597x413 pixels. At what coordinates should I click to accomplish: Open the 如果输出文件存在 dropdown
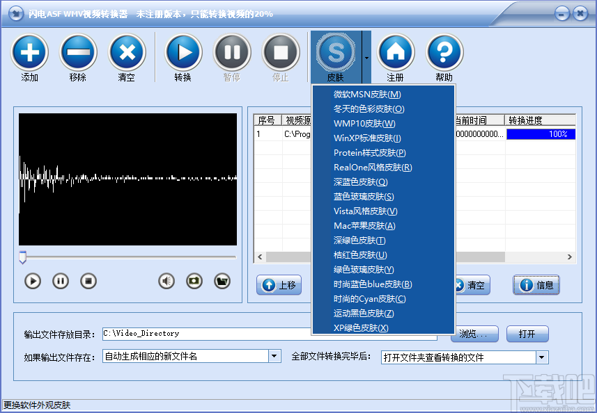274,357
